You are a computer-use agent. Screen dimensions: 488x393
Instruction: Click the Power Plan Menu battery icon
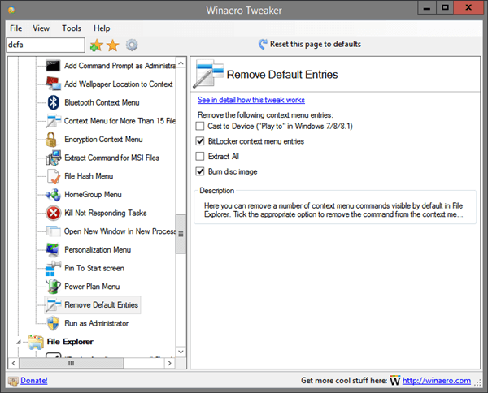coord(53,287)
